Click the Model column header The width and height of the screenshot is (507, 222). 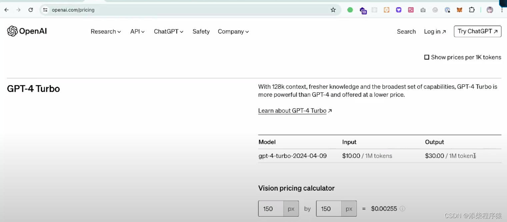click(267, 142)
